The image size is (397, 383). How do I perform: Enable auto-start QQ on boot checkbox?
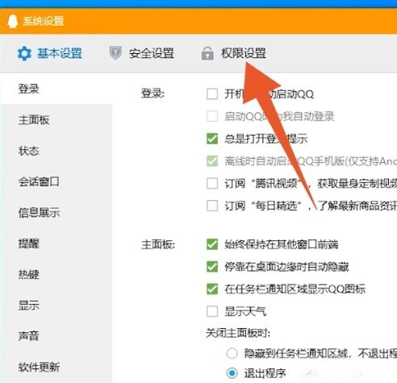click(x=212, y=94)
